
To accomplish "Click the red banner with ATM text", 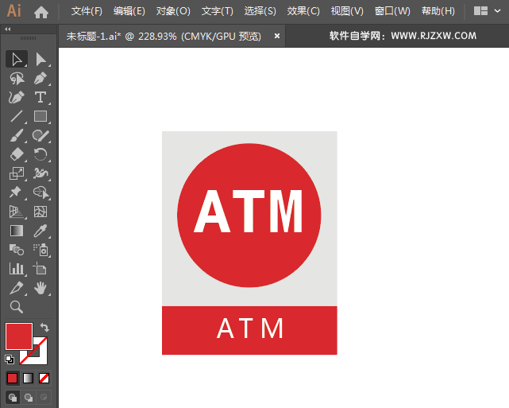I will point(249,330).
